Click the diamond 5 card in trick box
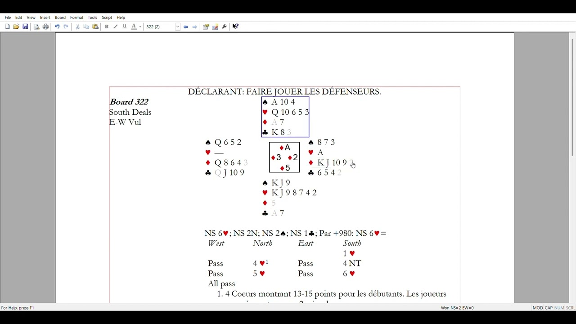Viewport: 576px width, 324px height. tap(284, 168)
